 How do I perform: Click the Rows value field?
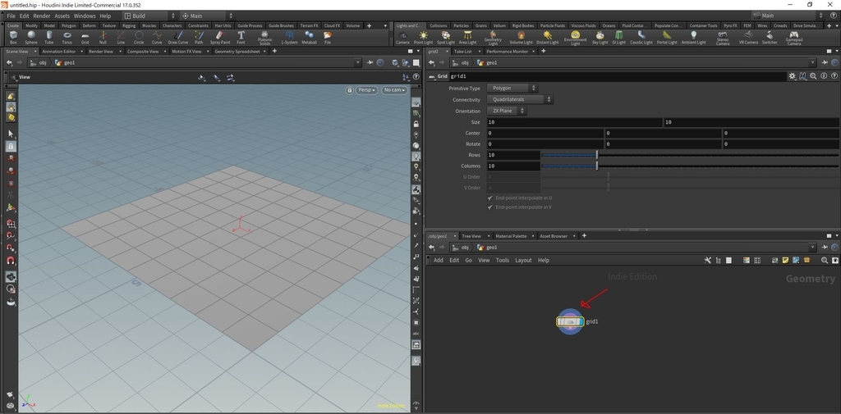513,155
